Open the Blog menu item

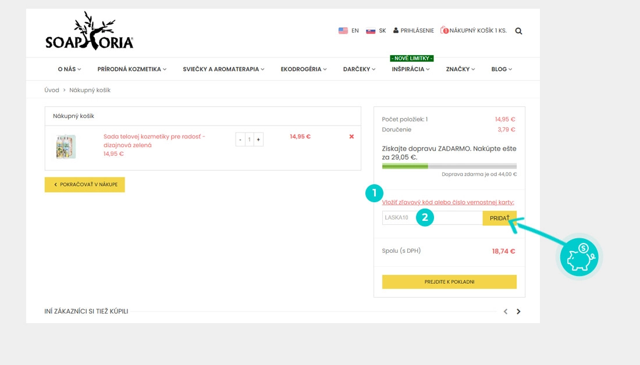click(x=502, y=69)
